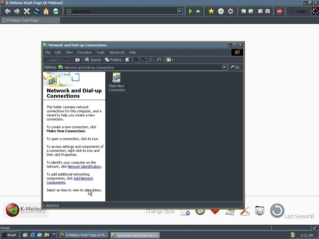This screenshot has height=239, width=319.
Task: Expand the Address bar dropdown in Network Connections
Action: (x=224, y=67)
